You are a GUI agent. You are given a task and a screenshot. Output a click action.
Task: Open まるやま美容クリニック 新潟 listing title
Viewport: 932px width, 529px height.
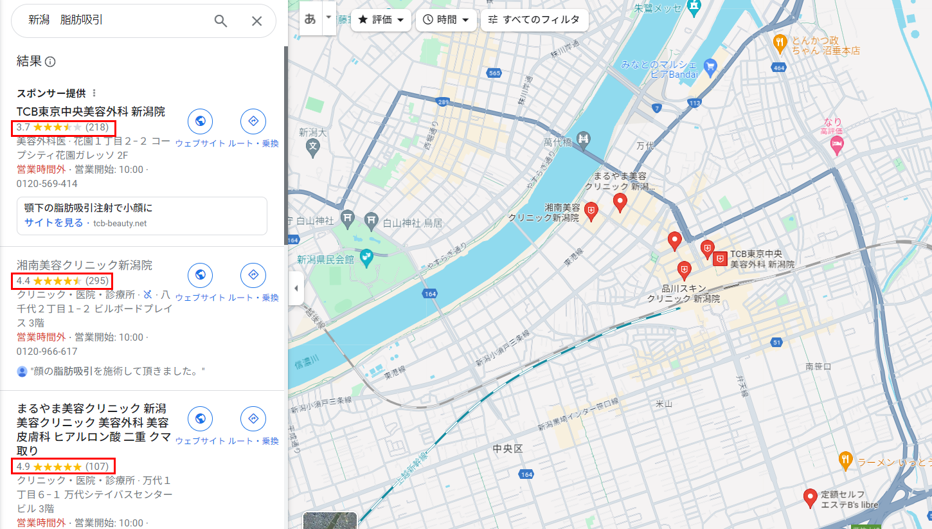point(93,429)
